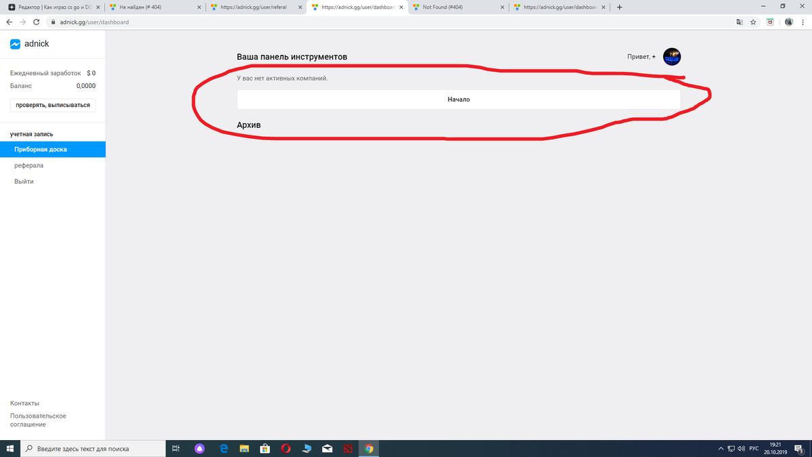Open the Chrome profile avatar
Image resolution: width=812 pixels, height=457 pixels.
pos(788,22)
